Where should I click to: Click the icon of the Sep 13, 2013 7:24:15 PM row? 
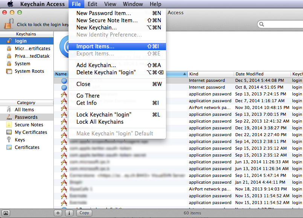[x=64, y=94]
